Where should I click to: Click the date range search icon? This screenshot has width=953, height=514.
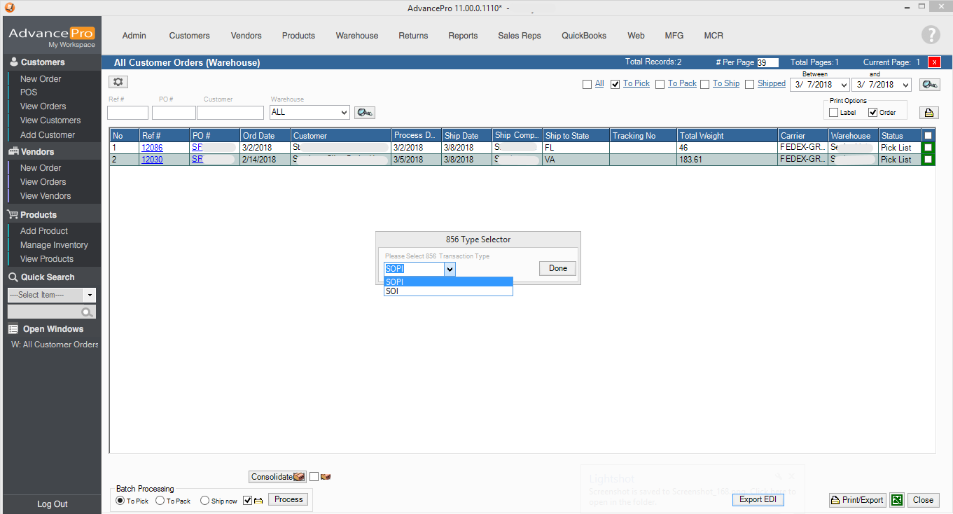929,85
